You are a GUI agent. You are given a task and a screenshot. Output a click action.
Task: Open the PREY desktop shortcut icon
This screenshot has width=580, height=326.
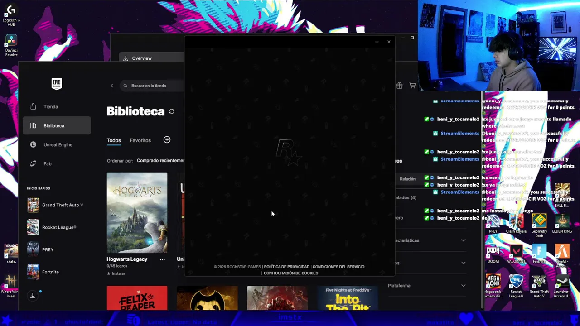click(493, 224)
